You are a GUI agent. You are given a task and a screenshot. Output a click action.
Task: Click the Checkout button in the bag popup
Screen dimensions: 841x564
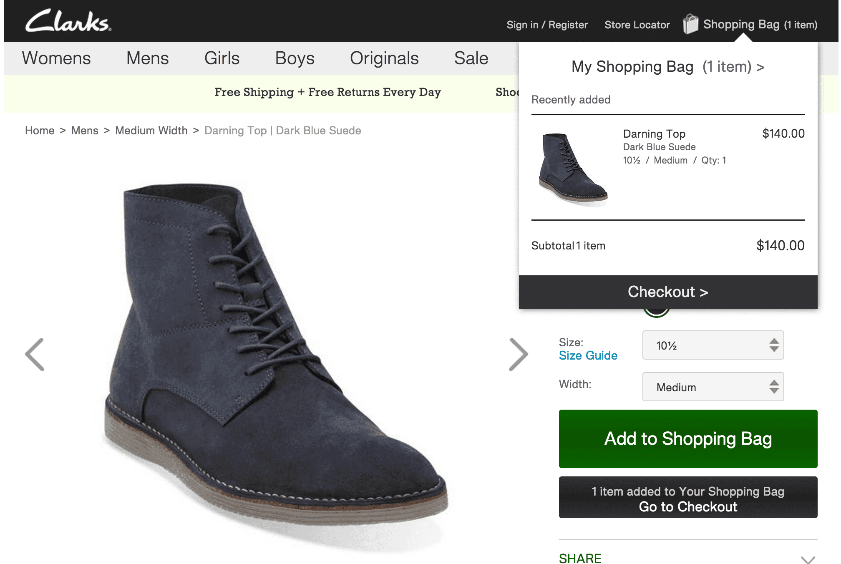click(667, 292)
